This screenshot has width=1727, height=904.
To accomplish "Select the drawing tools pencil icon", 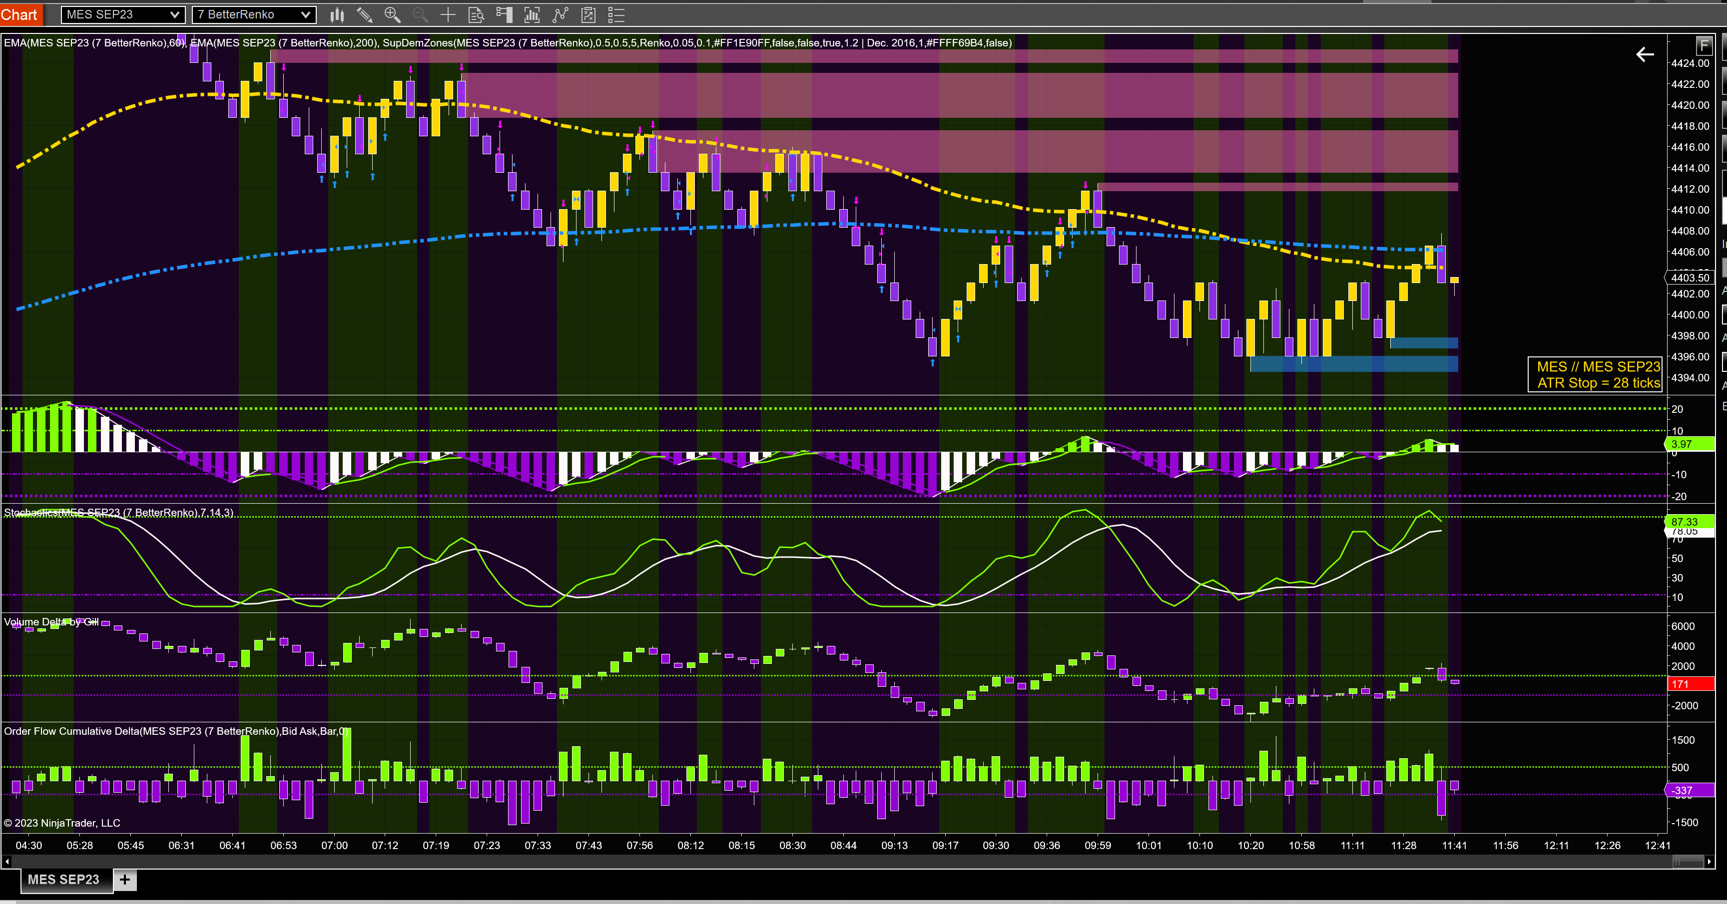I will (x=365, y=14).
